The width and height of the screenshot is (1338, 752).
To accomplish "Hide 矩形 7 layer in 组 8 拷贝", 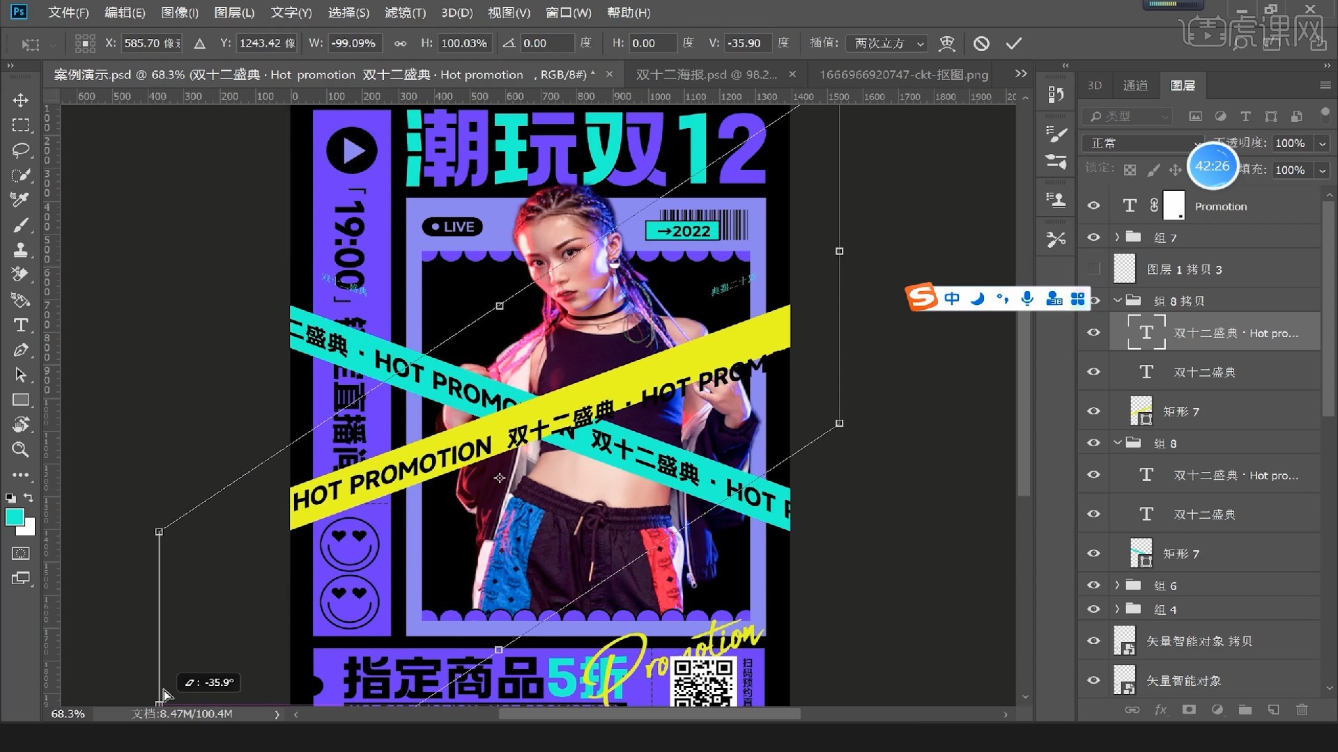I will (x=1093, y=411).
